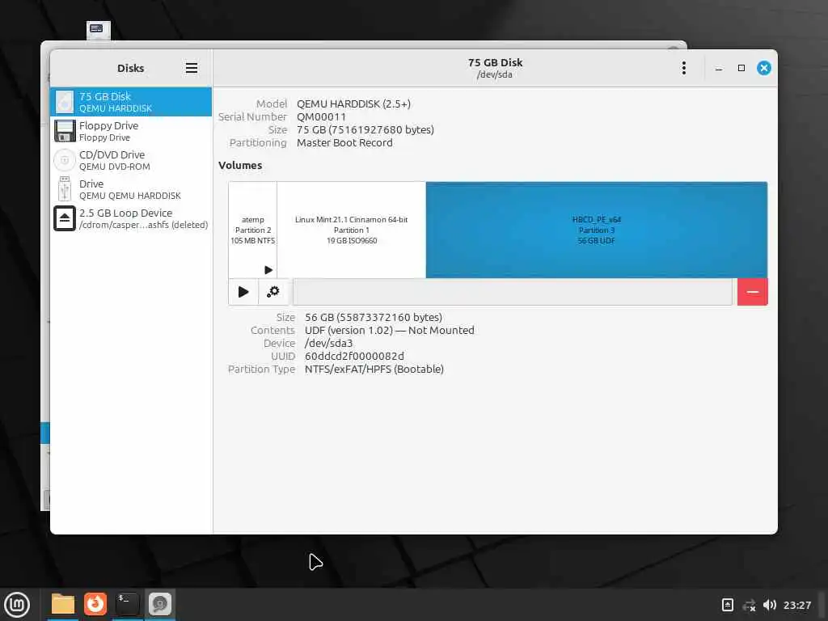Click the loop device eject icon
The image size is (828, 621).
tap(65, 218)
